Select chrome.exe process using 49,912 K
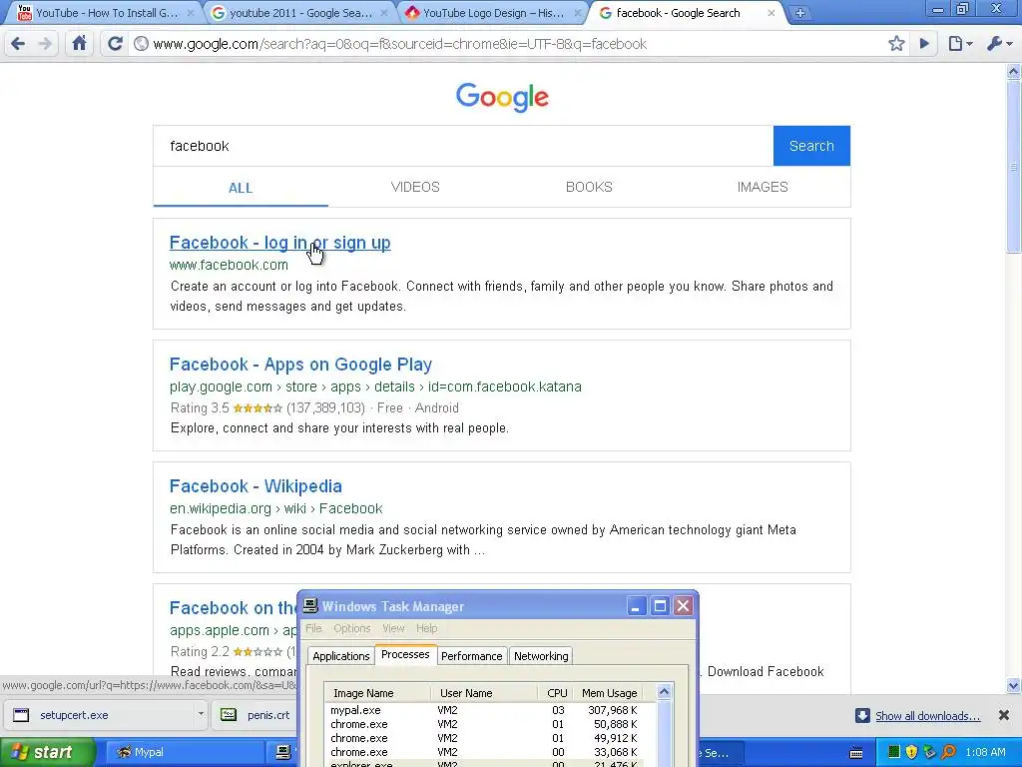This screenshot has height=767, width=1022. tap(484, 738)
